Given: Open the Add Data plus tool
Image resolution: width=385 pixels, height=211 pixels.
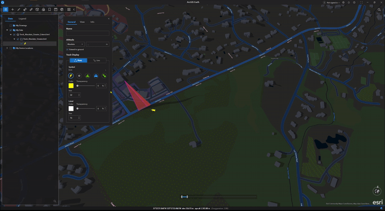Looking at the screenshot, I should [13, 9].
